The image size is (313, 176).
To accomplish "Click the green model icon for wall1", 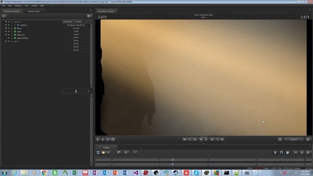I will (x=15, y=31).
